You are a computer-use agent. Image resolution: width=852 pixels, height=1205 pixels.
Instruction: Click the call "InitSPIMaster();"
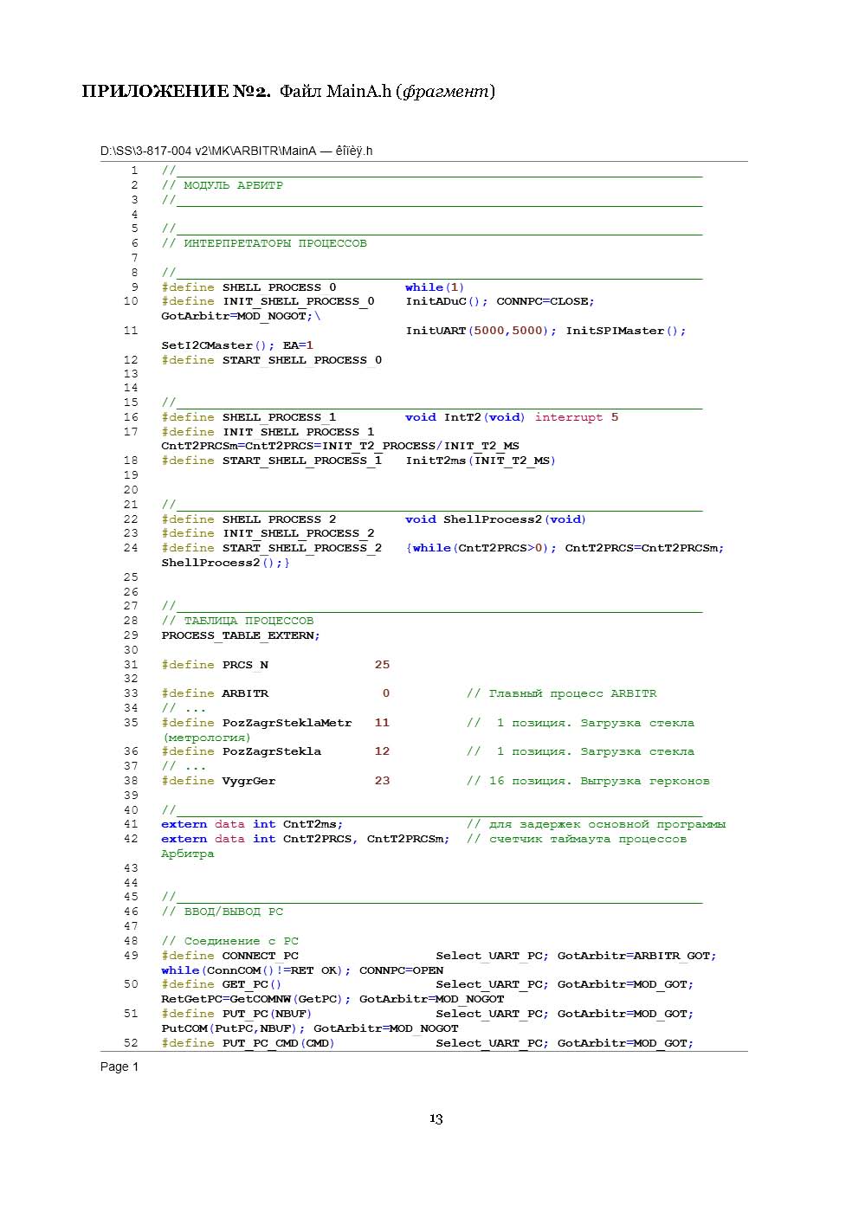pyautogui.click(x=626, y=331)
